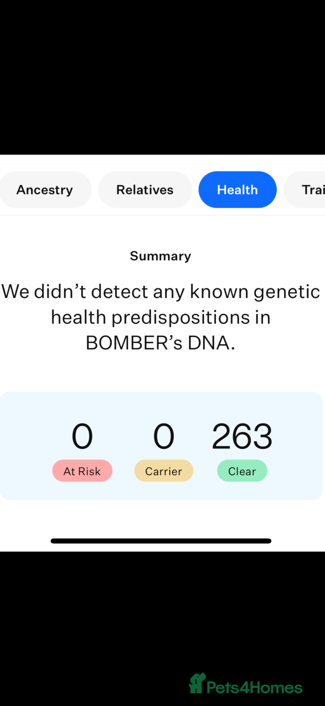This screenshot has width=325, height=706.
Task: Click the "health predispositions in" text line
Action: (x=160, y=317)
